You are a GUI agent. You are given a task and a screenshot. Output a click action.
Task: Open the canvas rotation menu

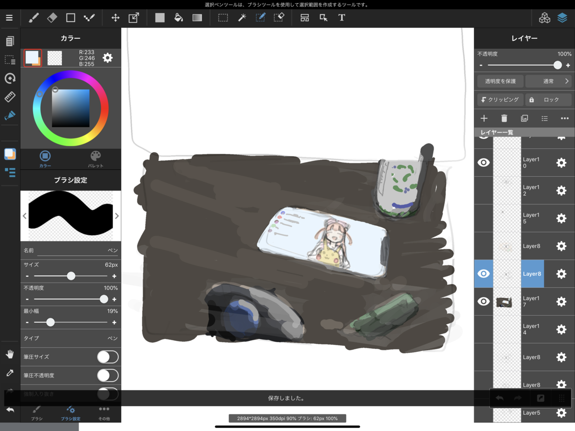pyautogui.click(x=10, y=78)
